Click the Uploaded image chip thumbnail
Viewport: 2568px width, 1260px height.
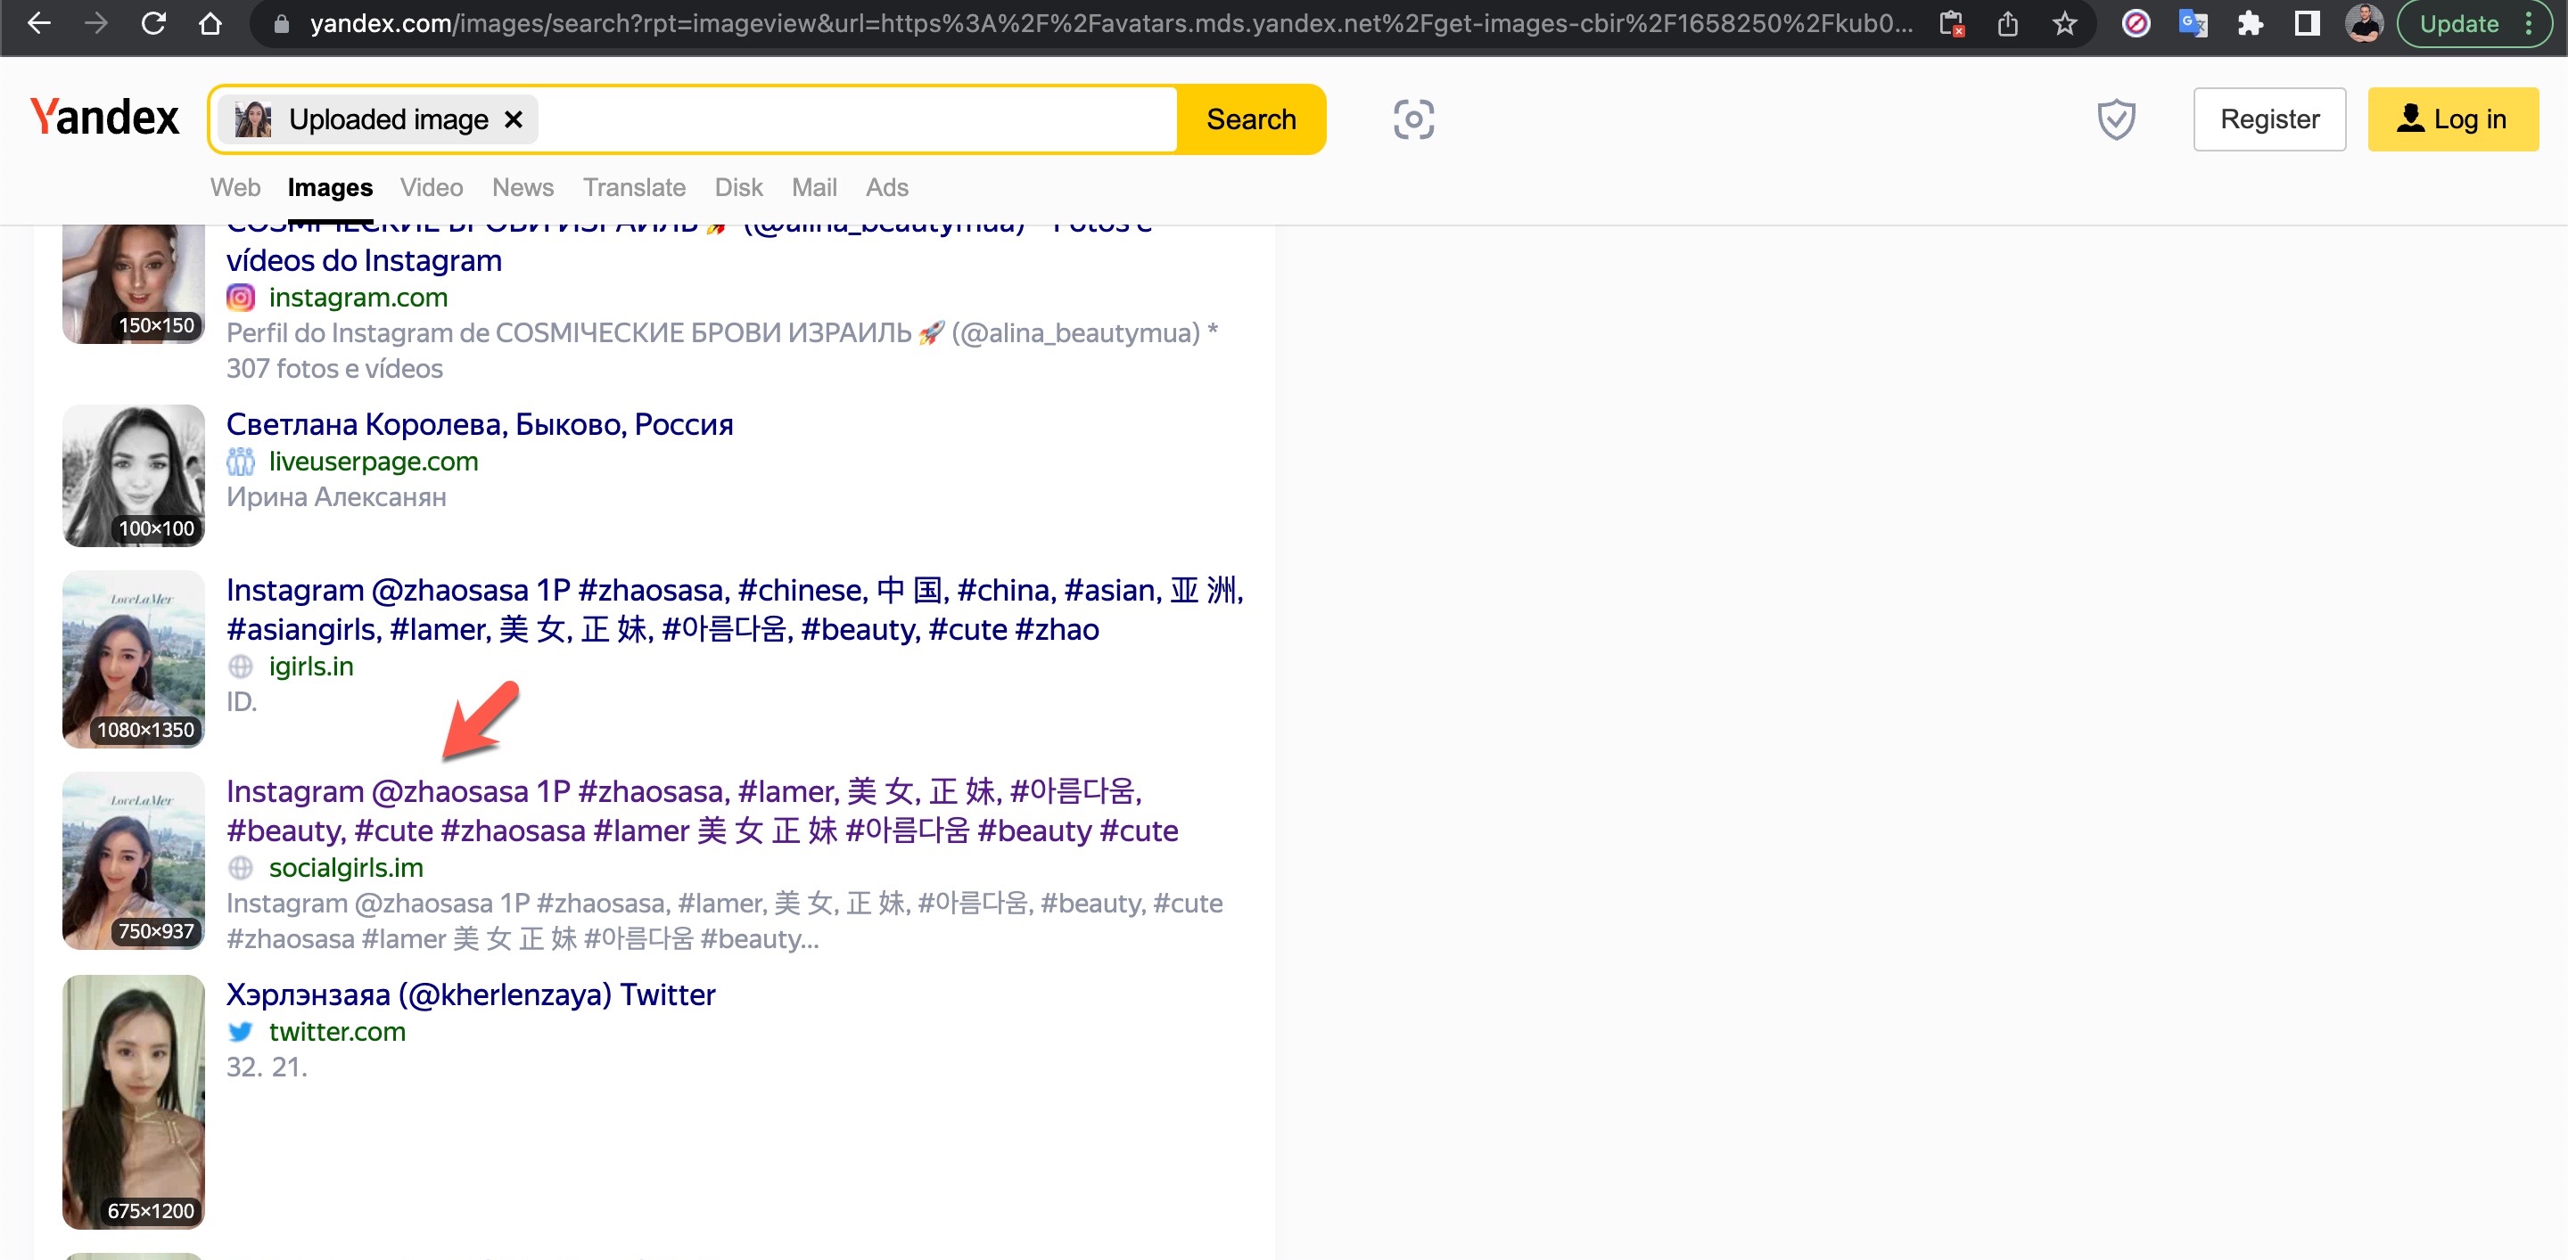coord(253,119)
